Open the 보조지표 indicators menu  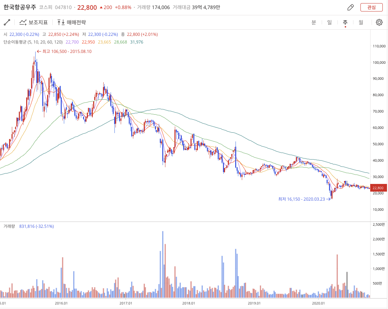(33, 22)
